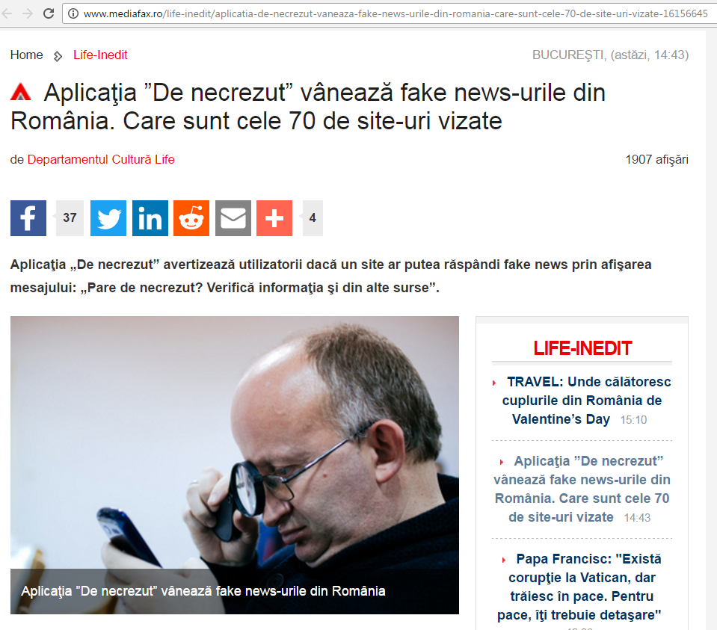
Task: Reload the page in the browser
Action: pos(49,13)
